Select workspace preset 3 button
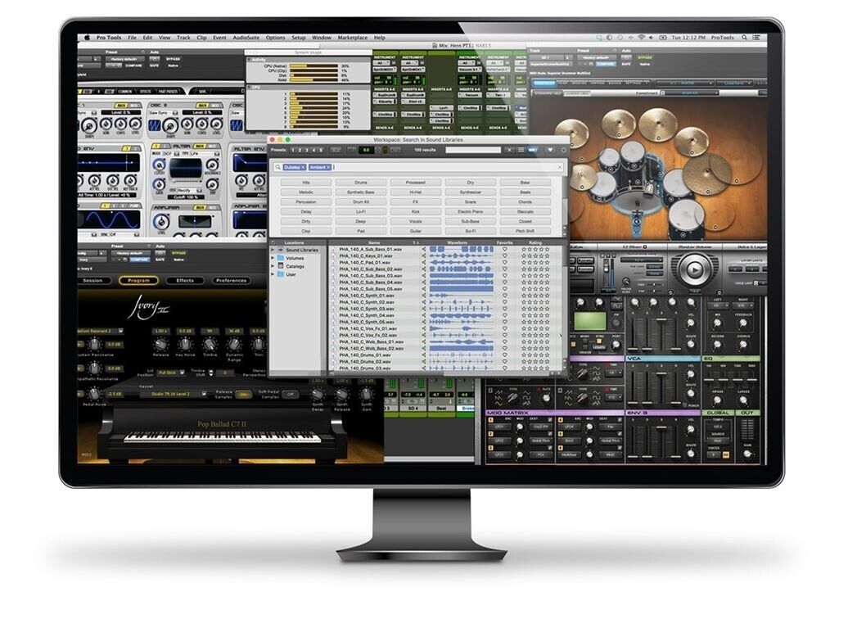The width and height of the screenshot is (857, 619). click(306, 150)
